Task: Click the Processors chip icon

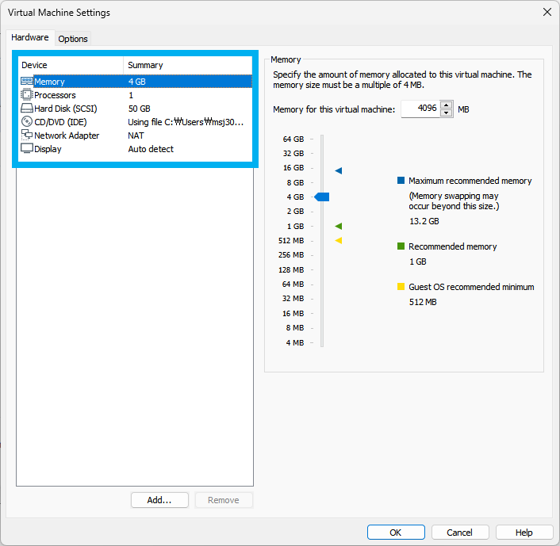Action: [x=27, y=95]
